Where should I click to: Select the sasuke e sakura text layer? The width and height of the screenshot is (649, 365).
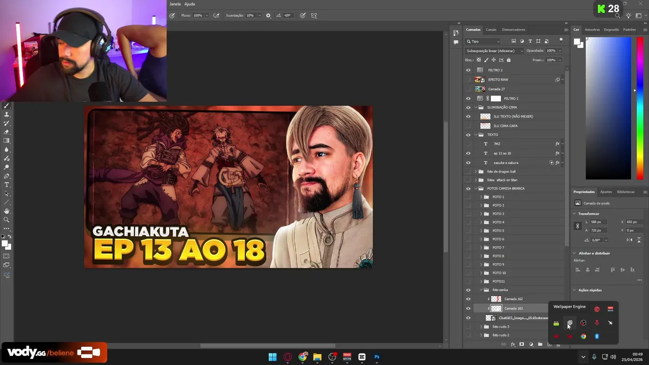506,163
